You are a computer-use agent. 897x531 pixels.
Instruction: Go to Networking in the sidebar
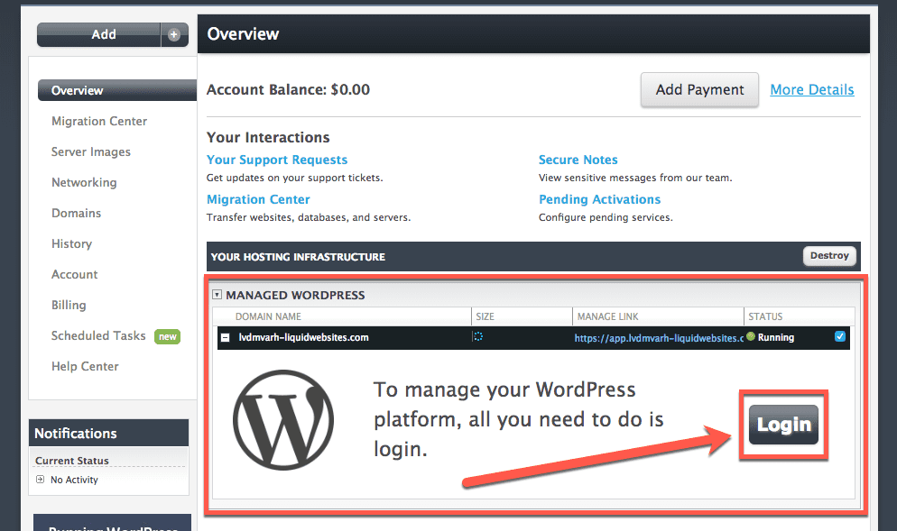click(84, 182)
